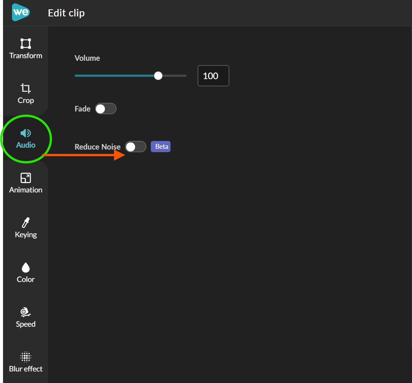Switch to the Animation panel
The height and width of the screenshot is (383, 412).
click(26, 183)
